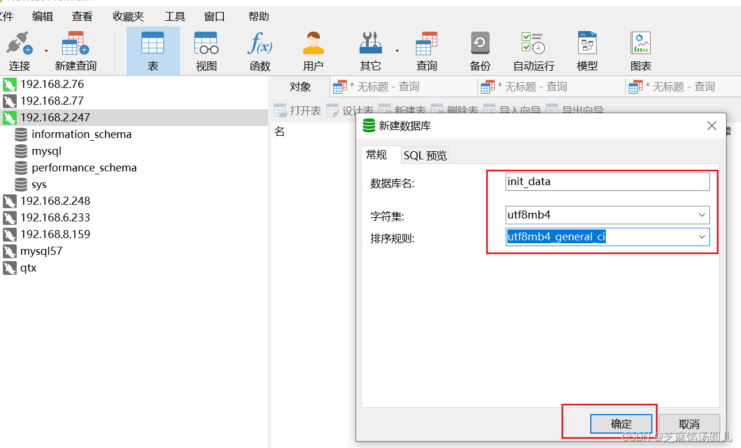
Task: Switch to the SQL 预览 tab
Action: coord(425,155)
